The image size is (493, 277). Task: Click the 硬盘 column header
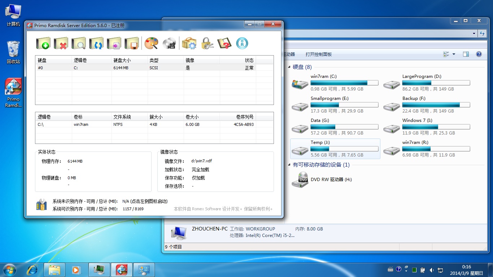(x=53, y=60)
